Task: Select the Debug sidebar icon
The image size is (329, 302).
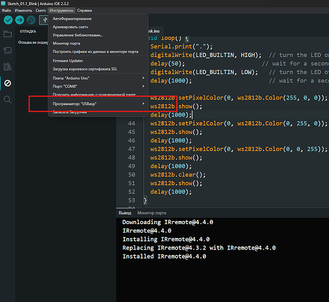Action: click(8, 83)
